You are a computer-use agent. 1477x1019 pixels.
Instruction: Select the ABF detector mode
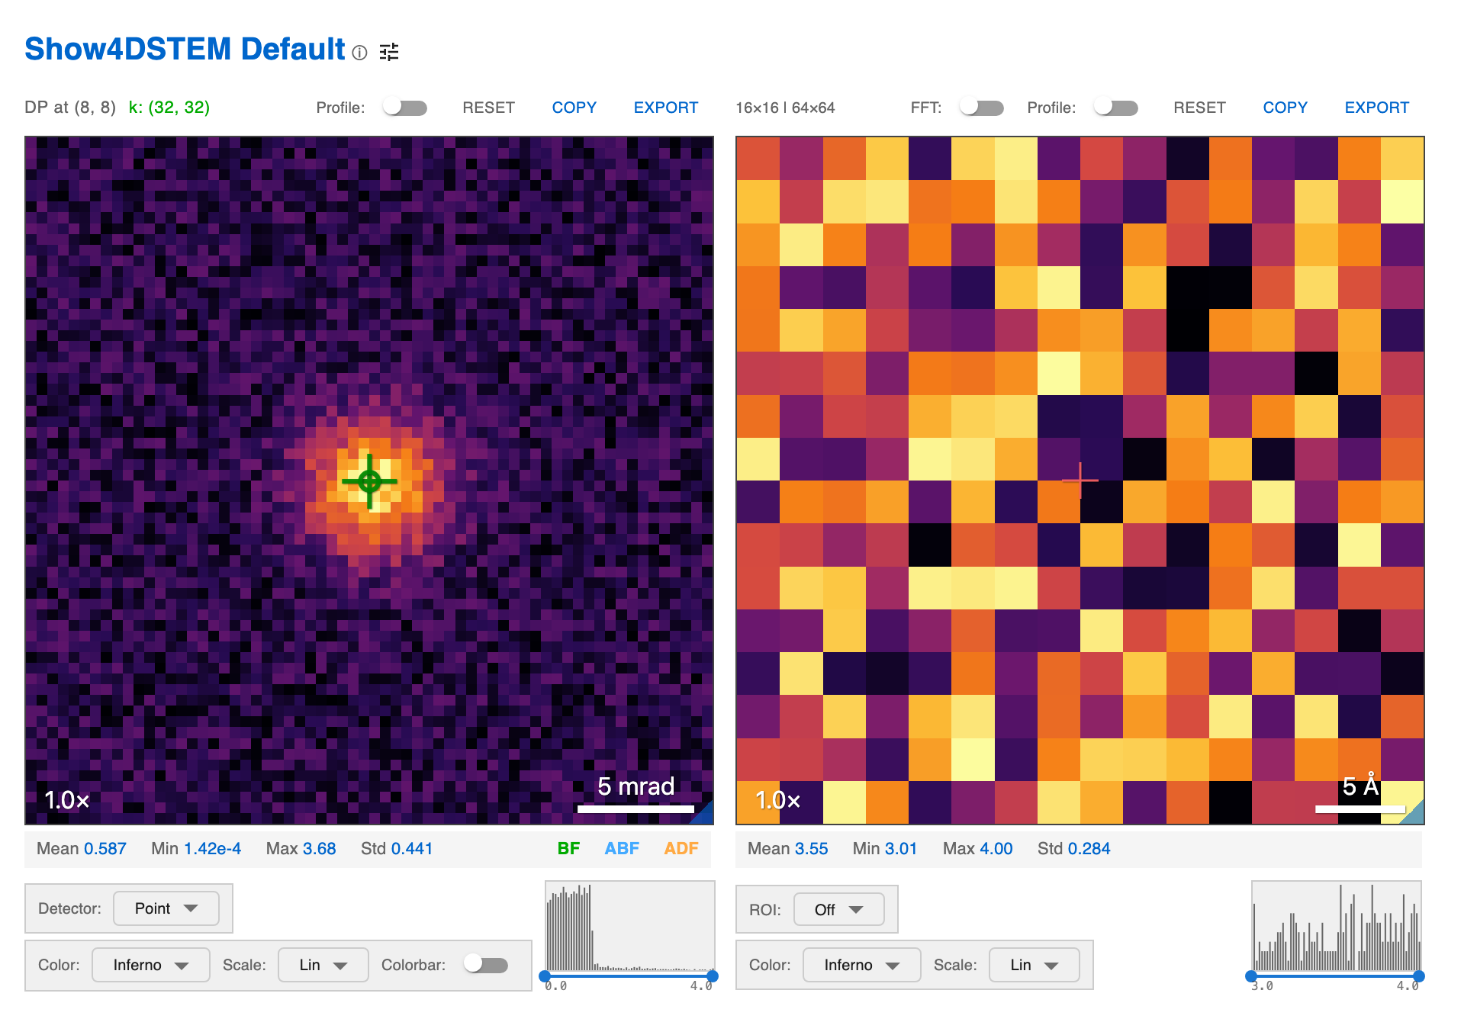622,848
